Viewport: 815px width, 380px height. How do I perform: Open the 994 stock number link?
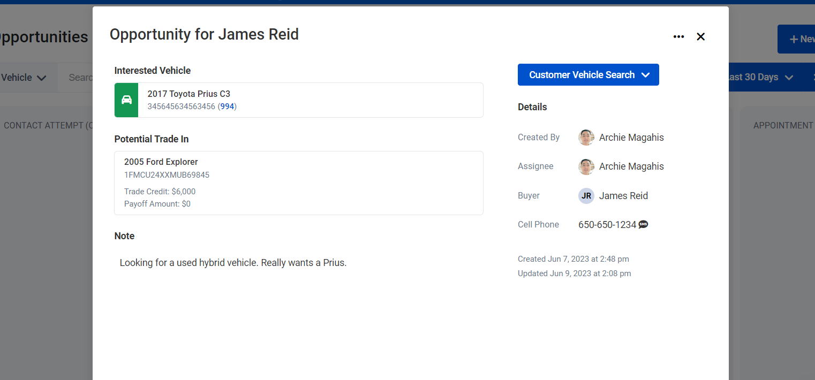pyautogui.click(x=228, y=107)
